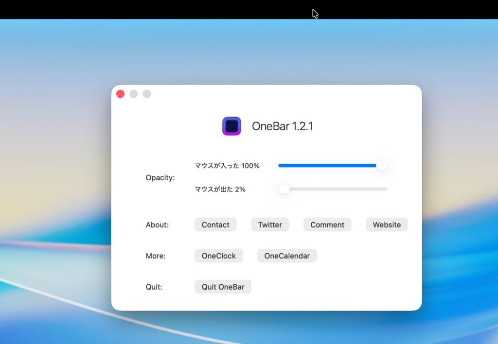Click the OneBar 1.2.1 title text
498x344 pixels.
coord(282,126)
